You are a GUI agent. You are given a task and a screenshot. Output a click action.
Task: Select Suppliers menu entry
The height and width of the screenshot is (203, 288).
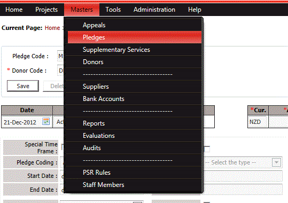pyautogui.click(x=135, y=87)
